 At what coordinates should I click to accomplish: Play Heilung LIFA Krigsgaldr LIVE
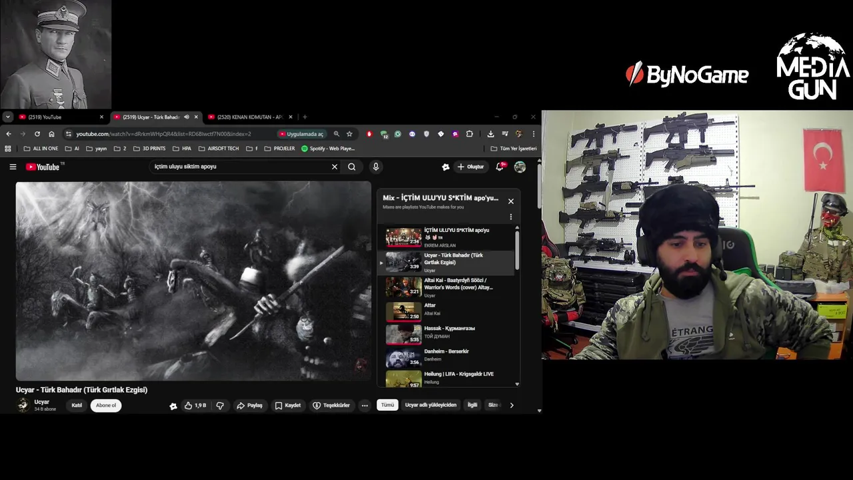click(x=446, y=378)
